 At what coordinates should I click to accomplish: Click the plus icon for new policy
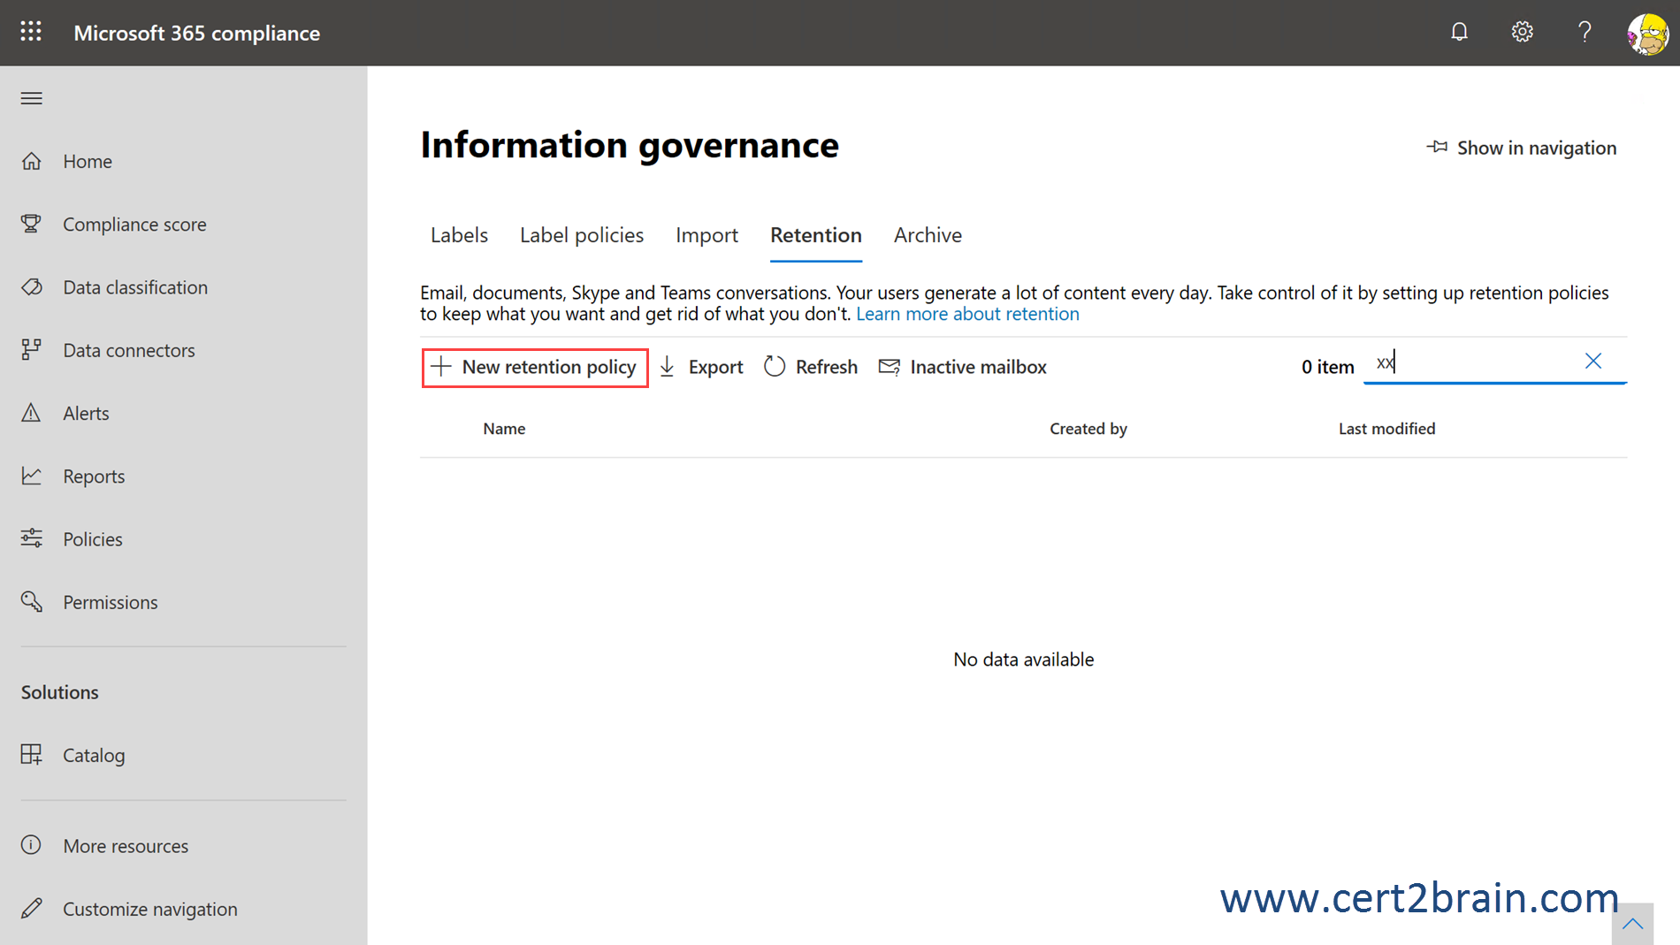click(440, 366)
